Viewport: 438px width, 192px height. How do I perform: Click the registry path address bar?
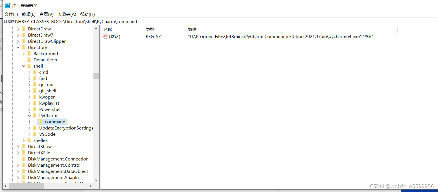point(220,21)
